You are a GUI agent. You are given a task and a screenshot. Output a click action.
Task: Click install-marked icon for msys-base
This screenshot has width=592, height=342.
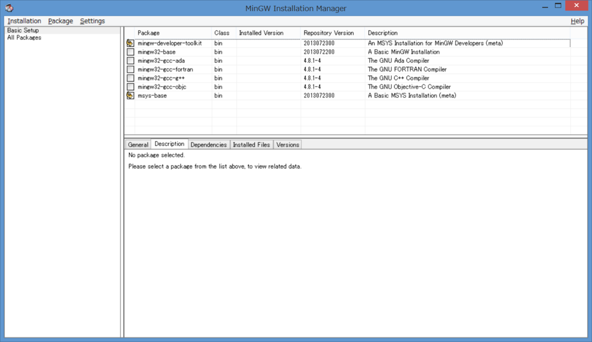point(130,95)
